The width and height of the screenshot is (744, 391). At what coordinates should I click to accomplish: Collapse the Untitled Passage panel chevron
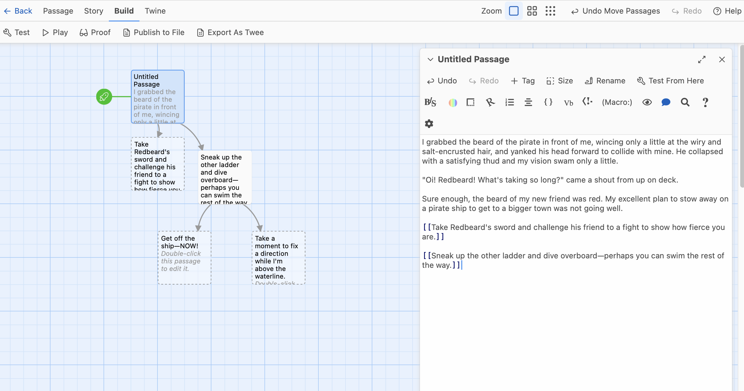pyautogui.click(x=430, y=59)
